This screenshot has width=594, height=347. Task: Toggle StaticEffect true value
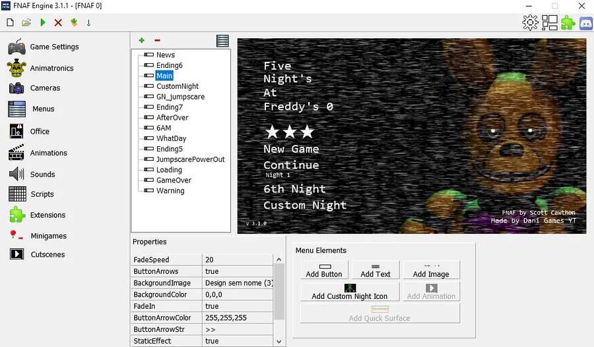coord(238,341)
